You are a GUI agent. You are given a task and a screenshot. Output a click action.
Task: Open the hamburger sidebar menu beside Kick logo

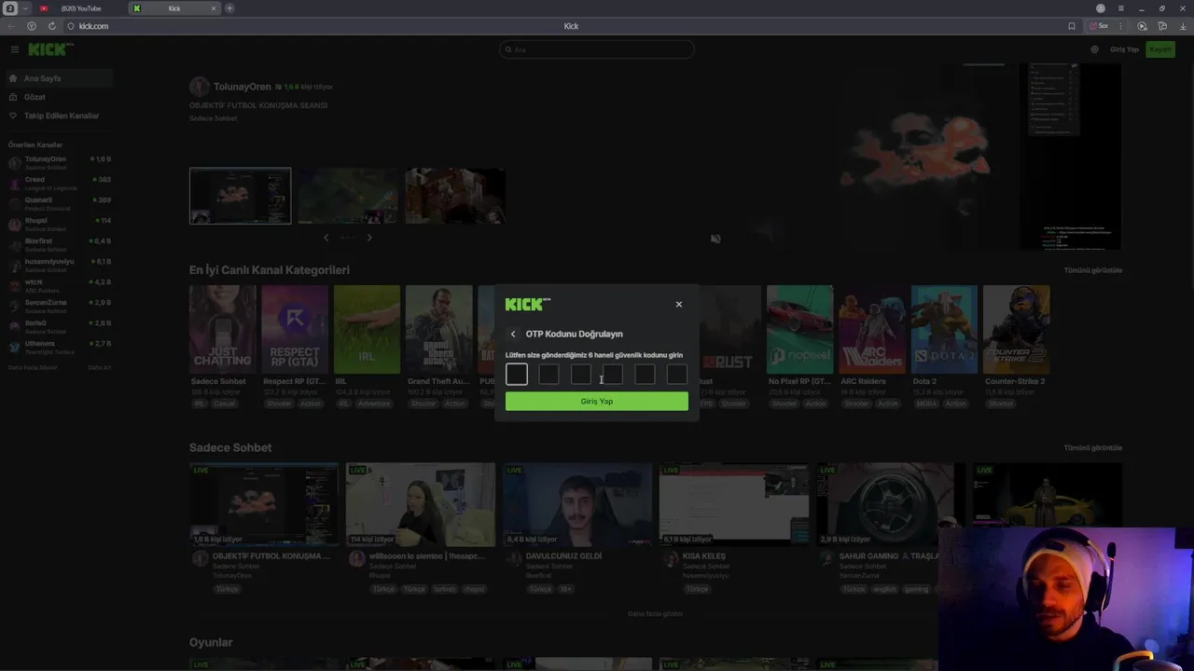tap(15, 49)
